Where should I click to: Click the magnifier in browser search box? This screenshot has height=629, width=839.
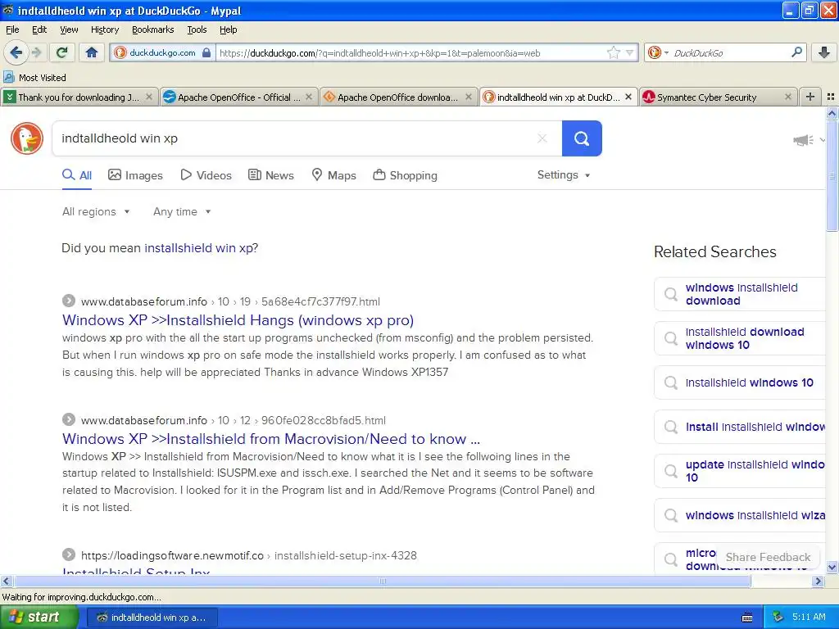click(796, 52)
